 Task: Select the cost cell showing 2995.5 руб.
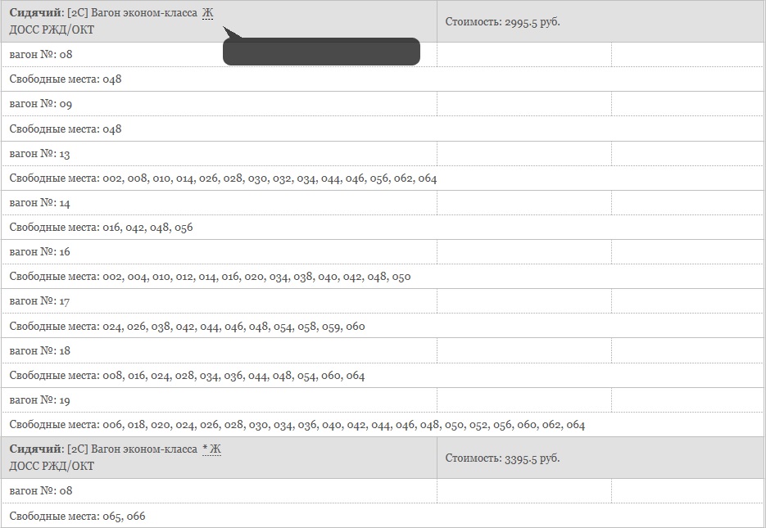tap(601, 21)
